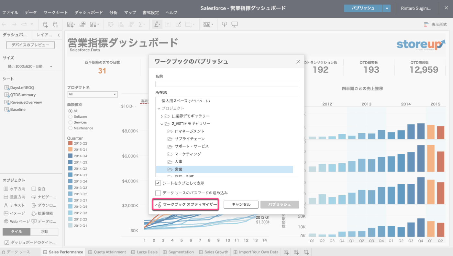Expand the 1_業界デモギャラリー folder
This screenshot has height=256, width=453.
[x=162, y=116]
